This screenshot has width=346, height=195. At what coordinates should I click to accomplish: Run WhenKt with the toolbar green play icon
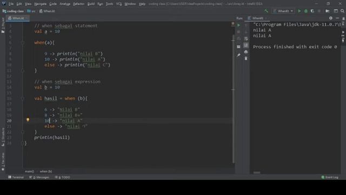pyautogui.click(x=300, y=11)
